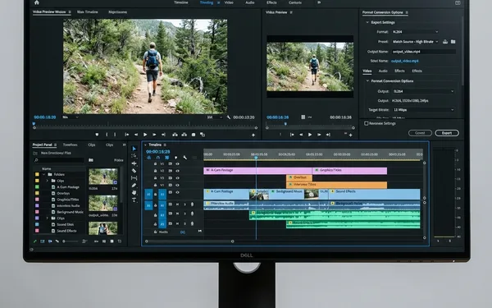The image size is (492, 308).
Task: Open Audio workspace in top bar
Action: [x=250, y=2]
